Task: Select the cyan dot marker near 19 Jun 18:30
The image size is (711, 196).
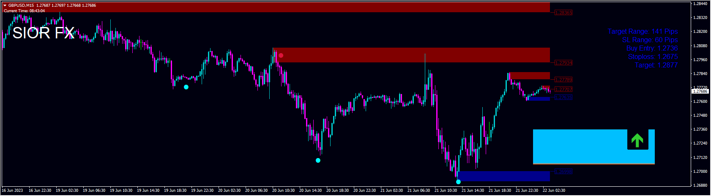Action: (186, 87)
